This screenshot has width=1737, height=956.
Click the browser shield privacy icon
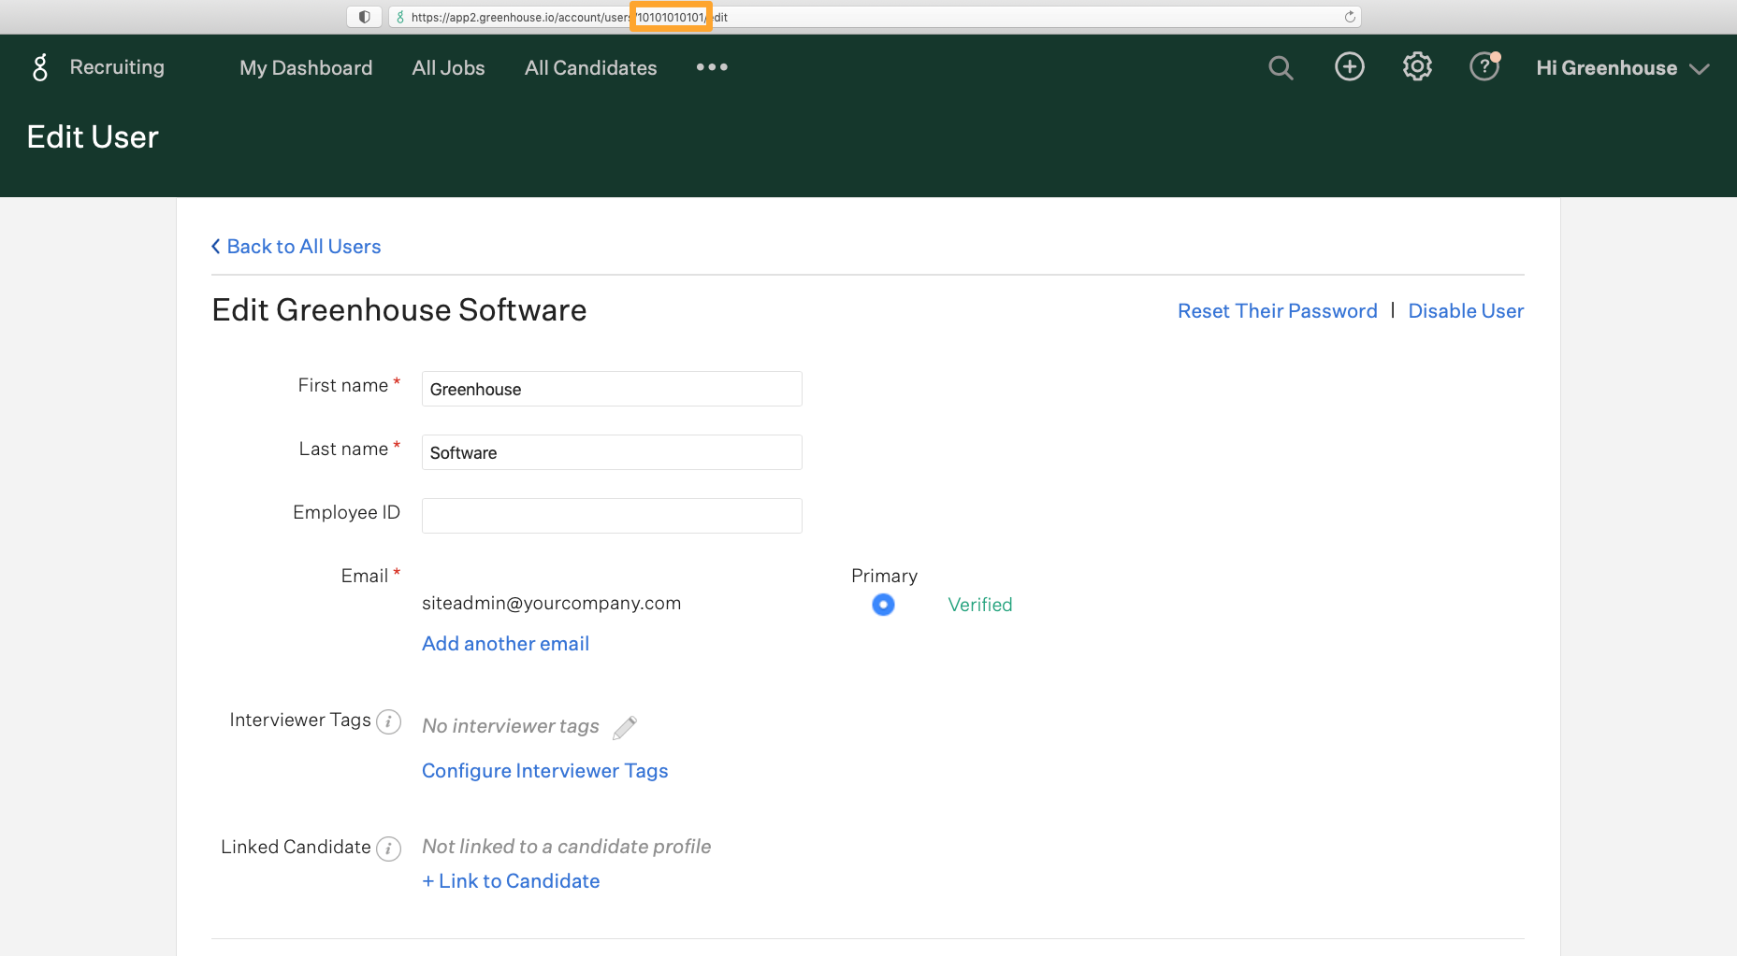365,17
